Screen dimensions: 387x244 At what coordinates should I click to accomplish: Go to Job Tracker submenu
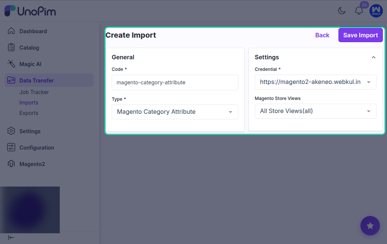coord(34,92)
